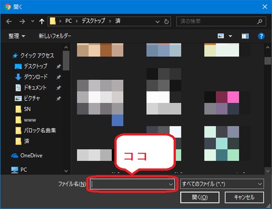Click the 済 breadcrumb in address bar

[x=118, y=21]
